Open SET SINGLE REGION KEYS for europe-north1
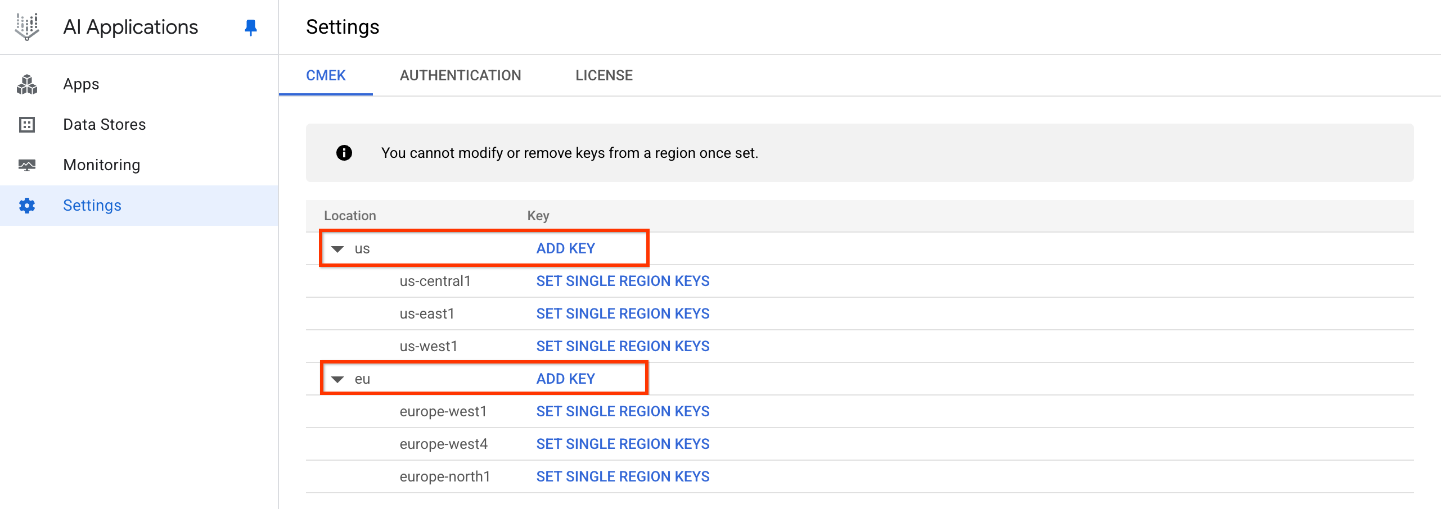The width and height of the screenshot is (1441, 509). [622, 476]
